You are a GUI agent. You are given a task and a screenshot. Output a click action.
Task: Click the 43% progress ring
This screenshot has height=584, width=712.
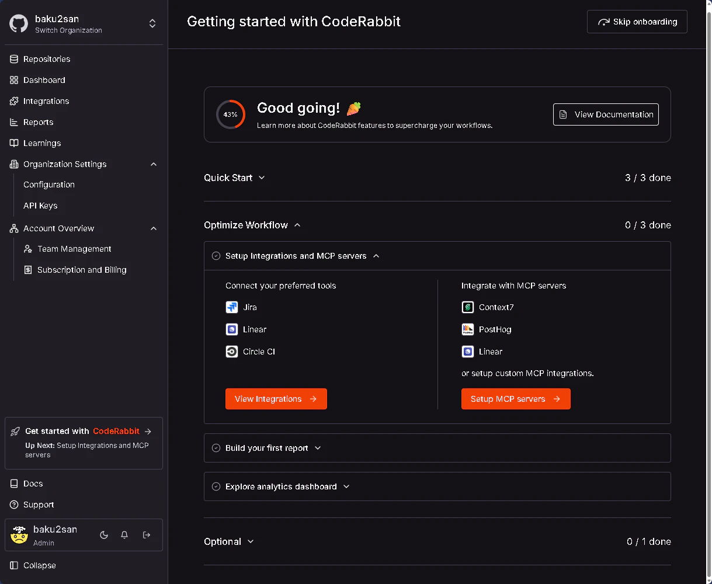(x=231, y=114)
